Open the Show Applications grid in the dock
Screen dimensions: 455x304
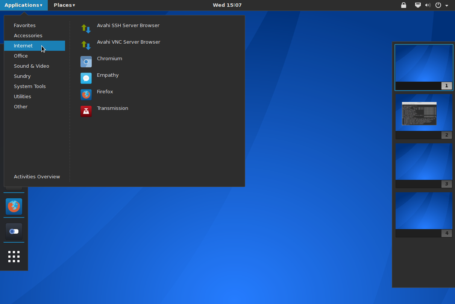click(x=14, y=257)
